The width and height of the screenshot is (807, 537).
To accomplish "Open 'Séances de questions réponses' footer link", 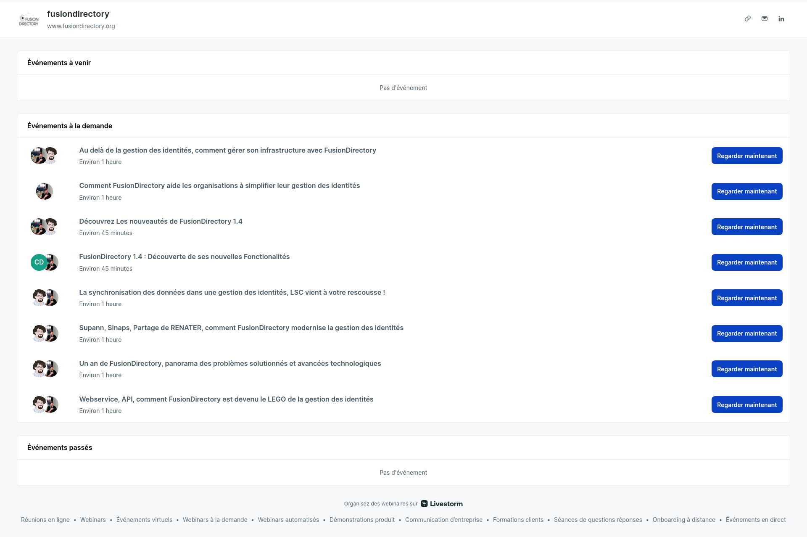I will click(x=598, y=520).
